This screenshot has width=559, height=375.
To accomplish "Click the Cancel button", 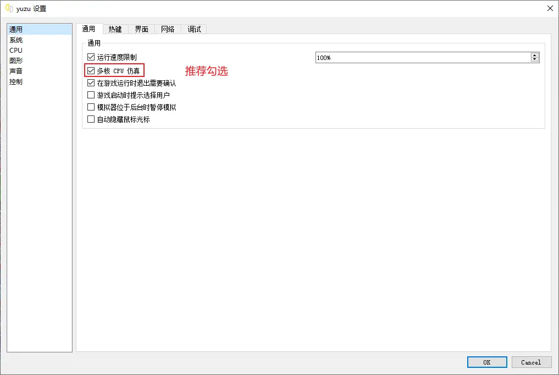I will 531,362.
